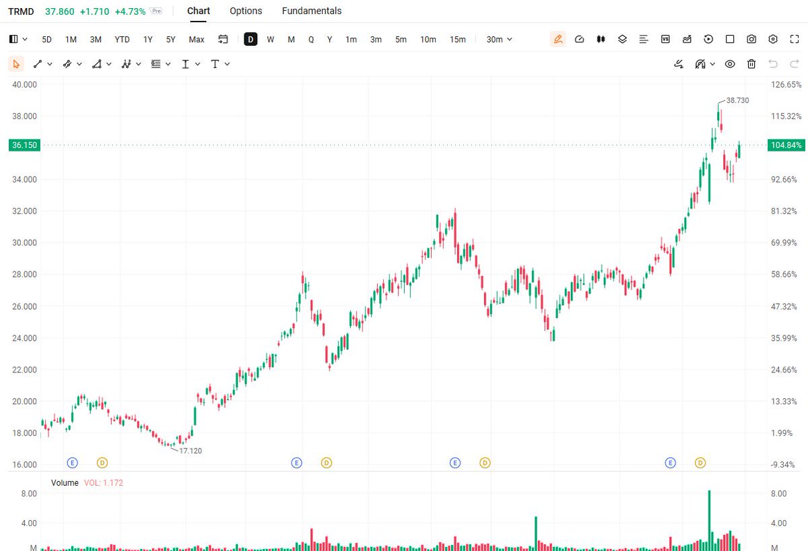The image size is (808, 551).
Task: Select the trend line drawing tool
Action: coord(38,64)
